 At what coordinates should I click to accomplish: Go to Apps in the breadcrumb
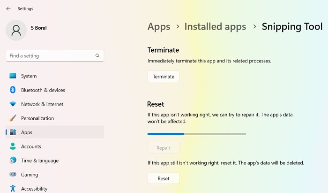159,27
